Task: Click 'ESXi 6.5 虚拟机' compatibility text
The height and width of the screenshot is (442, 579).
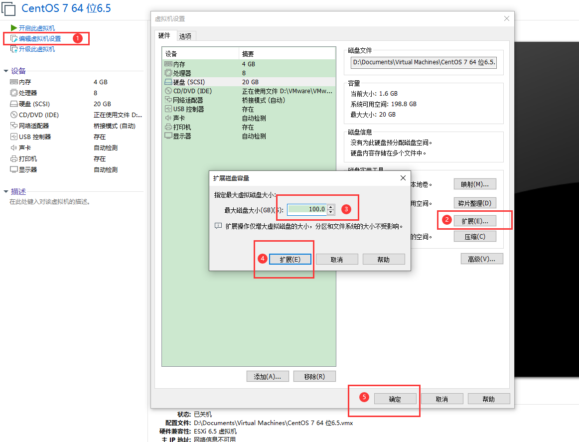Action: click(215, 432)
